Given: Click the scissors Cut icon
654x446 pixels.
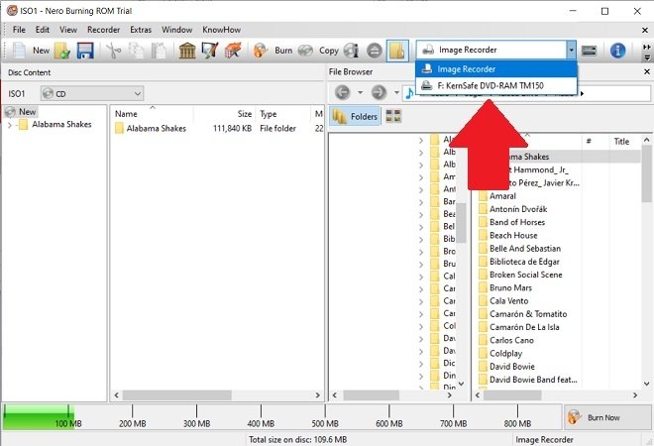Looking at the screenshot, I should click(113, 51).
